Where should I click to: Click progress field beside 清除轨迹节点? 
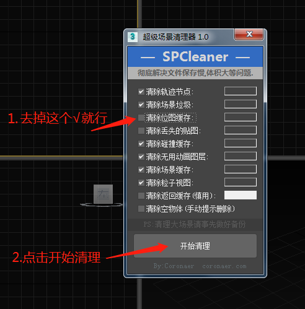coord(241,91)
